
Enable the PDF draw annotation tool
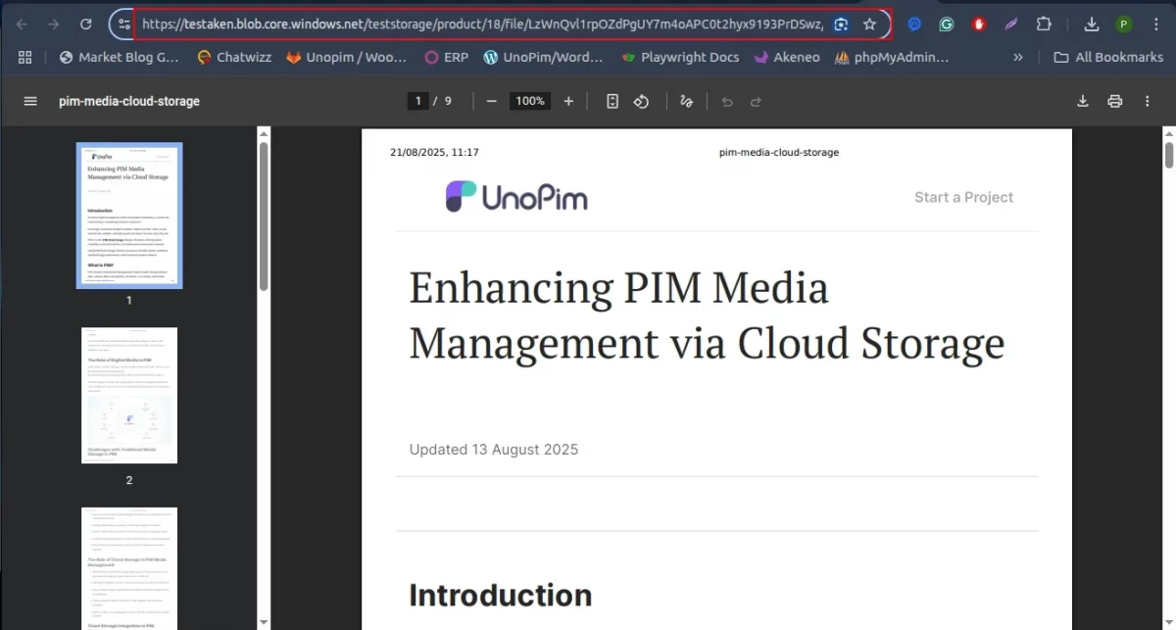tap(686, 101)
